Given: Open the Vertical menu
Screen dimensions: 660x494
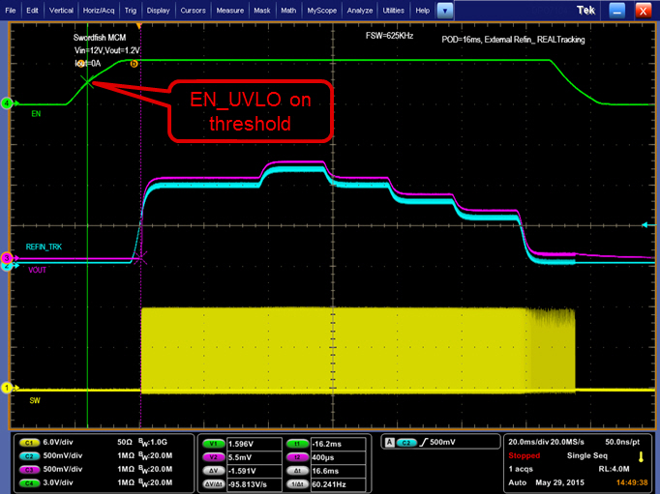Looking at the screenshot, I should point(60,10).
